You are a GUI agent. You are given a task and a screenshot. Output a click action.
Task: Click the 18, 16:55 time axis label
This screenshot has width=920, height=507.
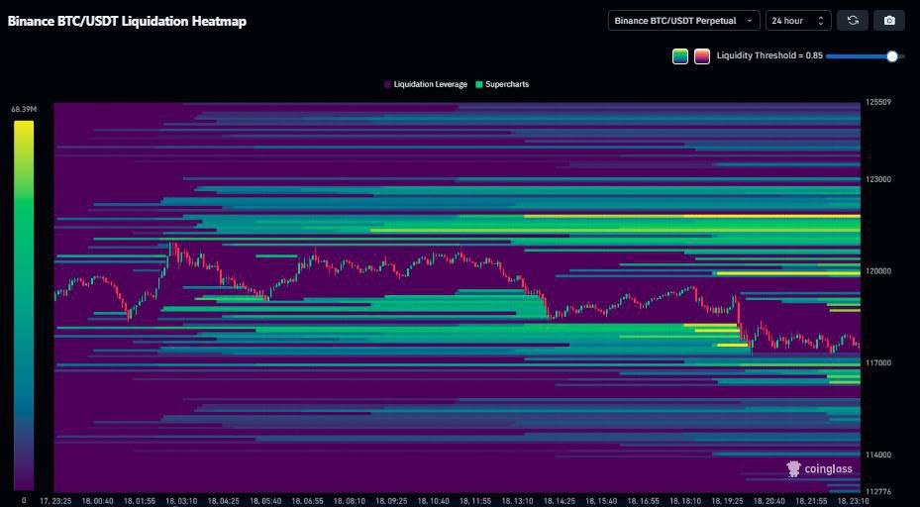coord(643,502)
